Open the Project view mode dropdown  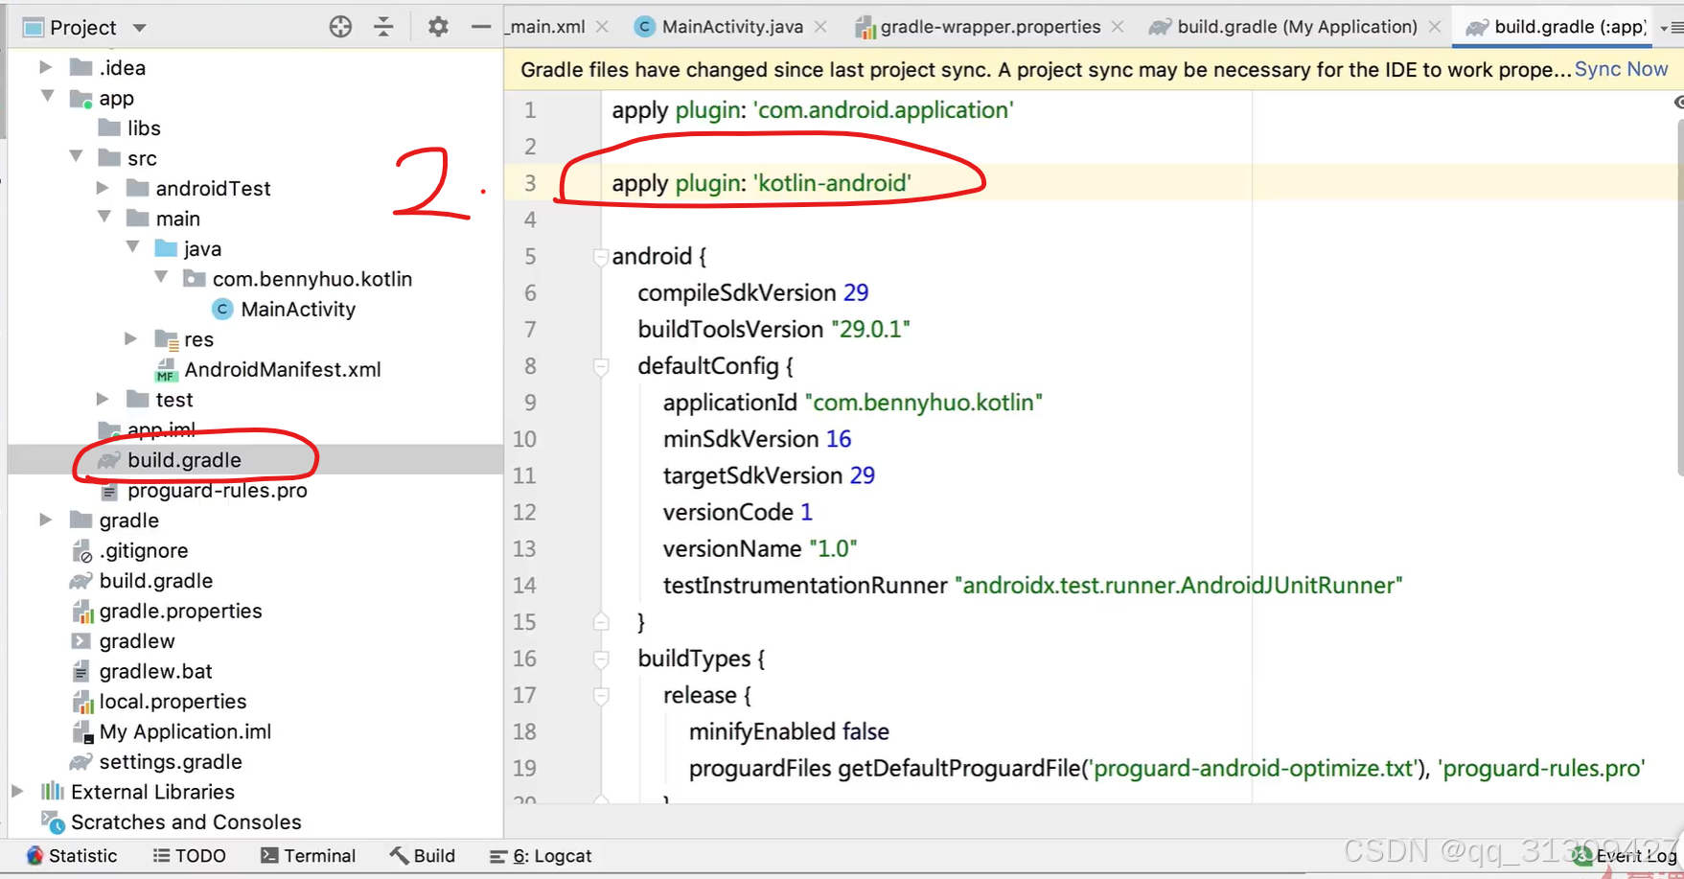point(137,26)
